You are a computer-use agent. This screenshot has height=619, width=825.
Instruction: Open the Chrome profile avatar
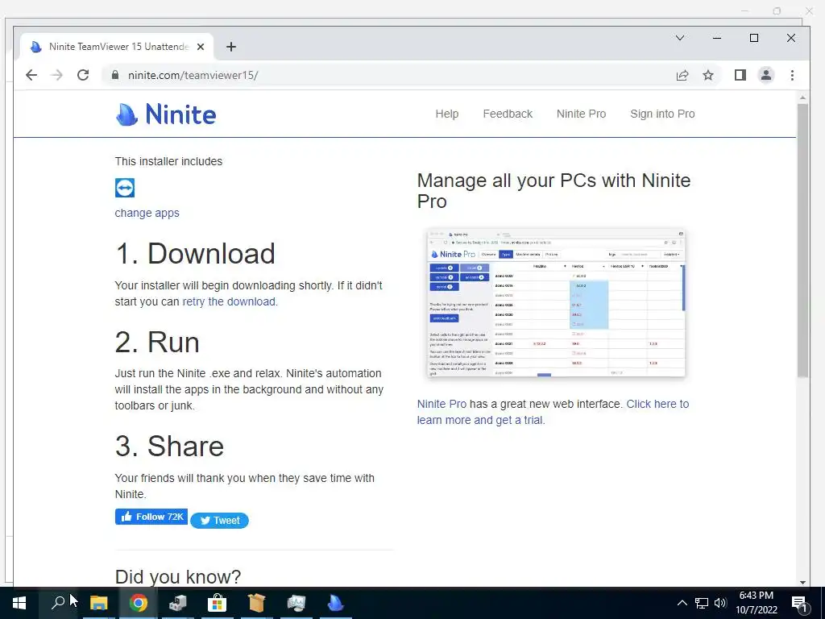pyautogui.click(x=766, y=75)
